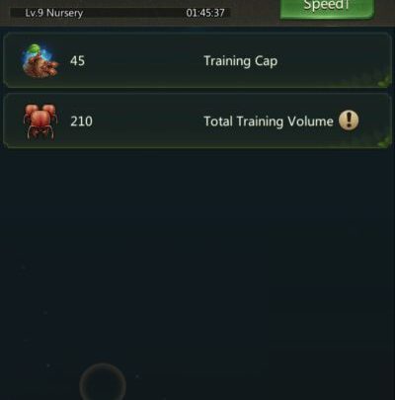Click leaf decoration on Training Cap row
Image resolution: width=395 pixels, height=400 pixels.
[x=383, y=79]
